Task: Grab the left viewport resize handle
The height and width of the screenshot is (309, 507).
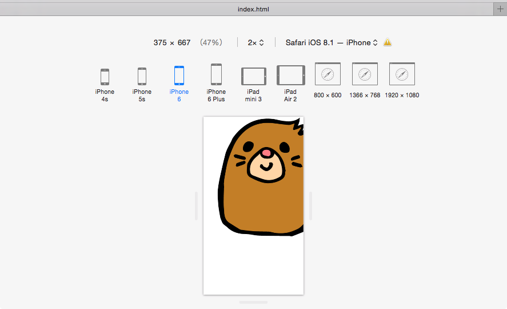Action: pos(196,206)
